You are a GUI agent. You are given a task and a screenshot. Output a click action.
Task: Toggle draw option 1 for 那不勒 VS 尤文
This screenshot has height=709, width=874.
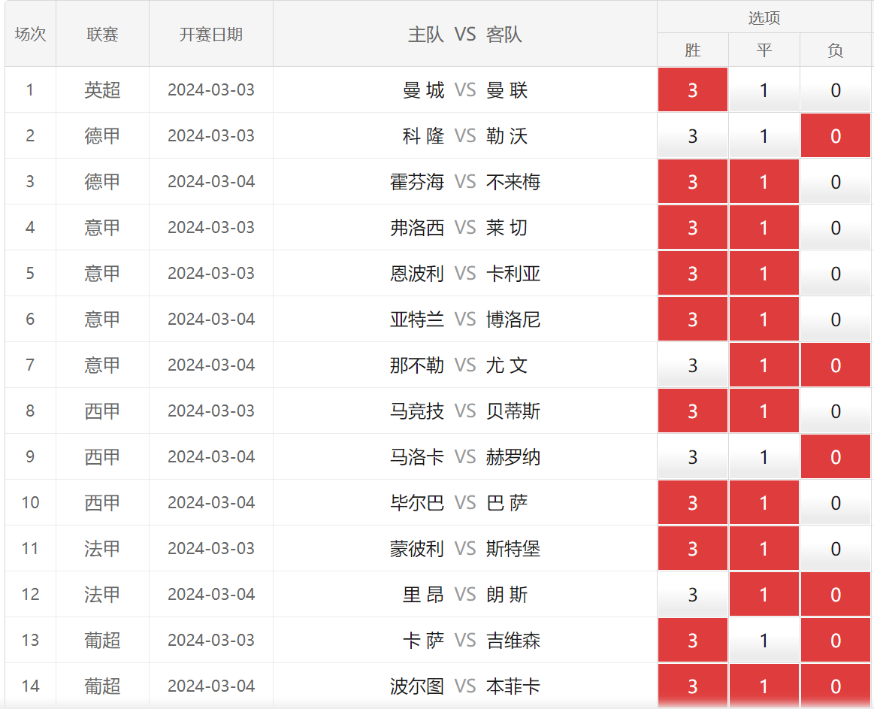(764, 365)
